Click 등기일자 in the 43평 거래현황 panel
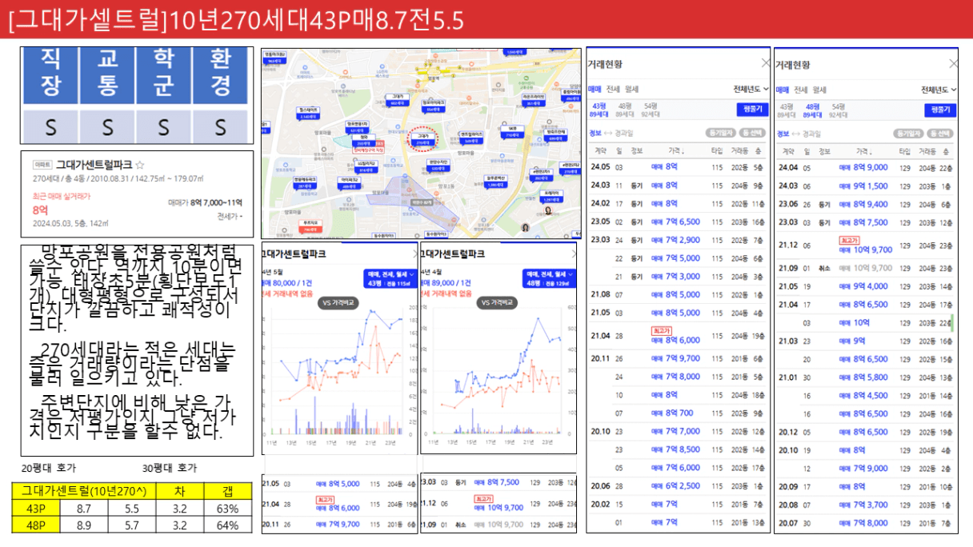 pyautogui.click(x=720, y=133)
